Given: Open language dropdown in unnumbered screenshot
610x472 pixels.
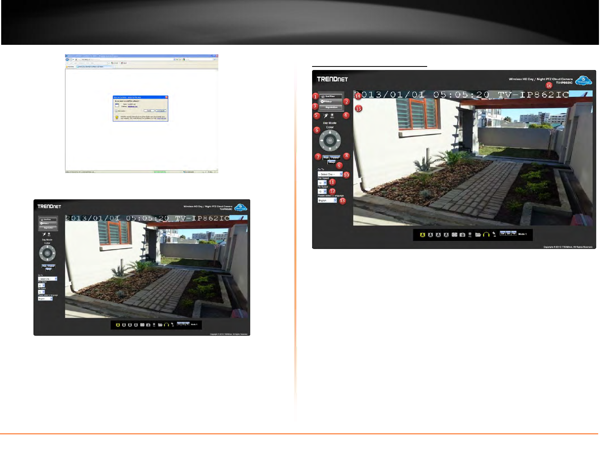Looking at the screenshot, I should 45,299.
